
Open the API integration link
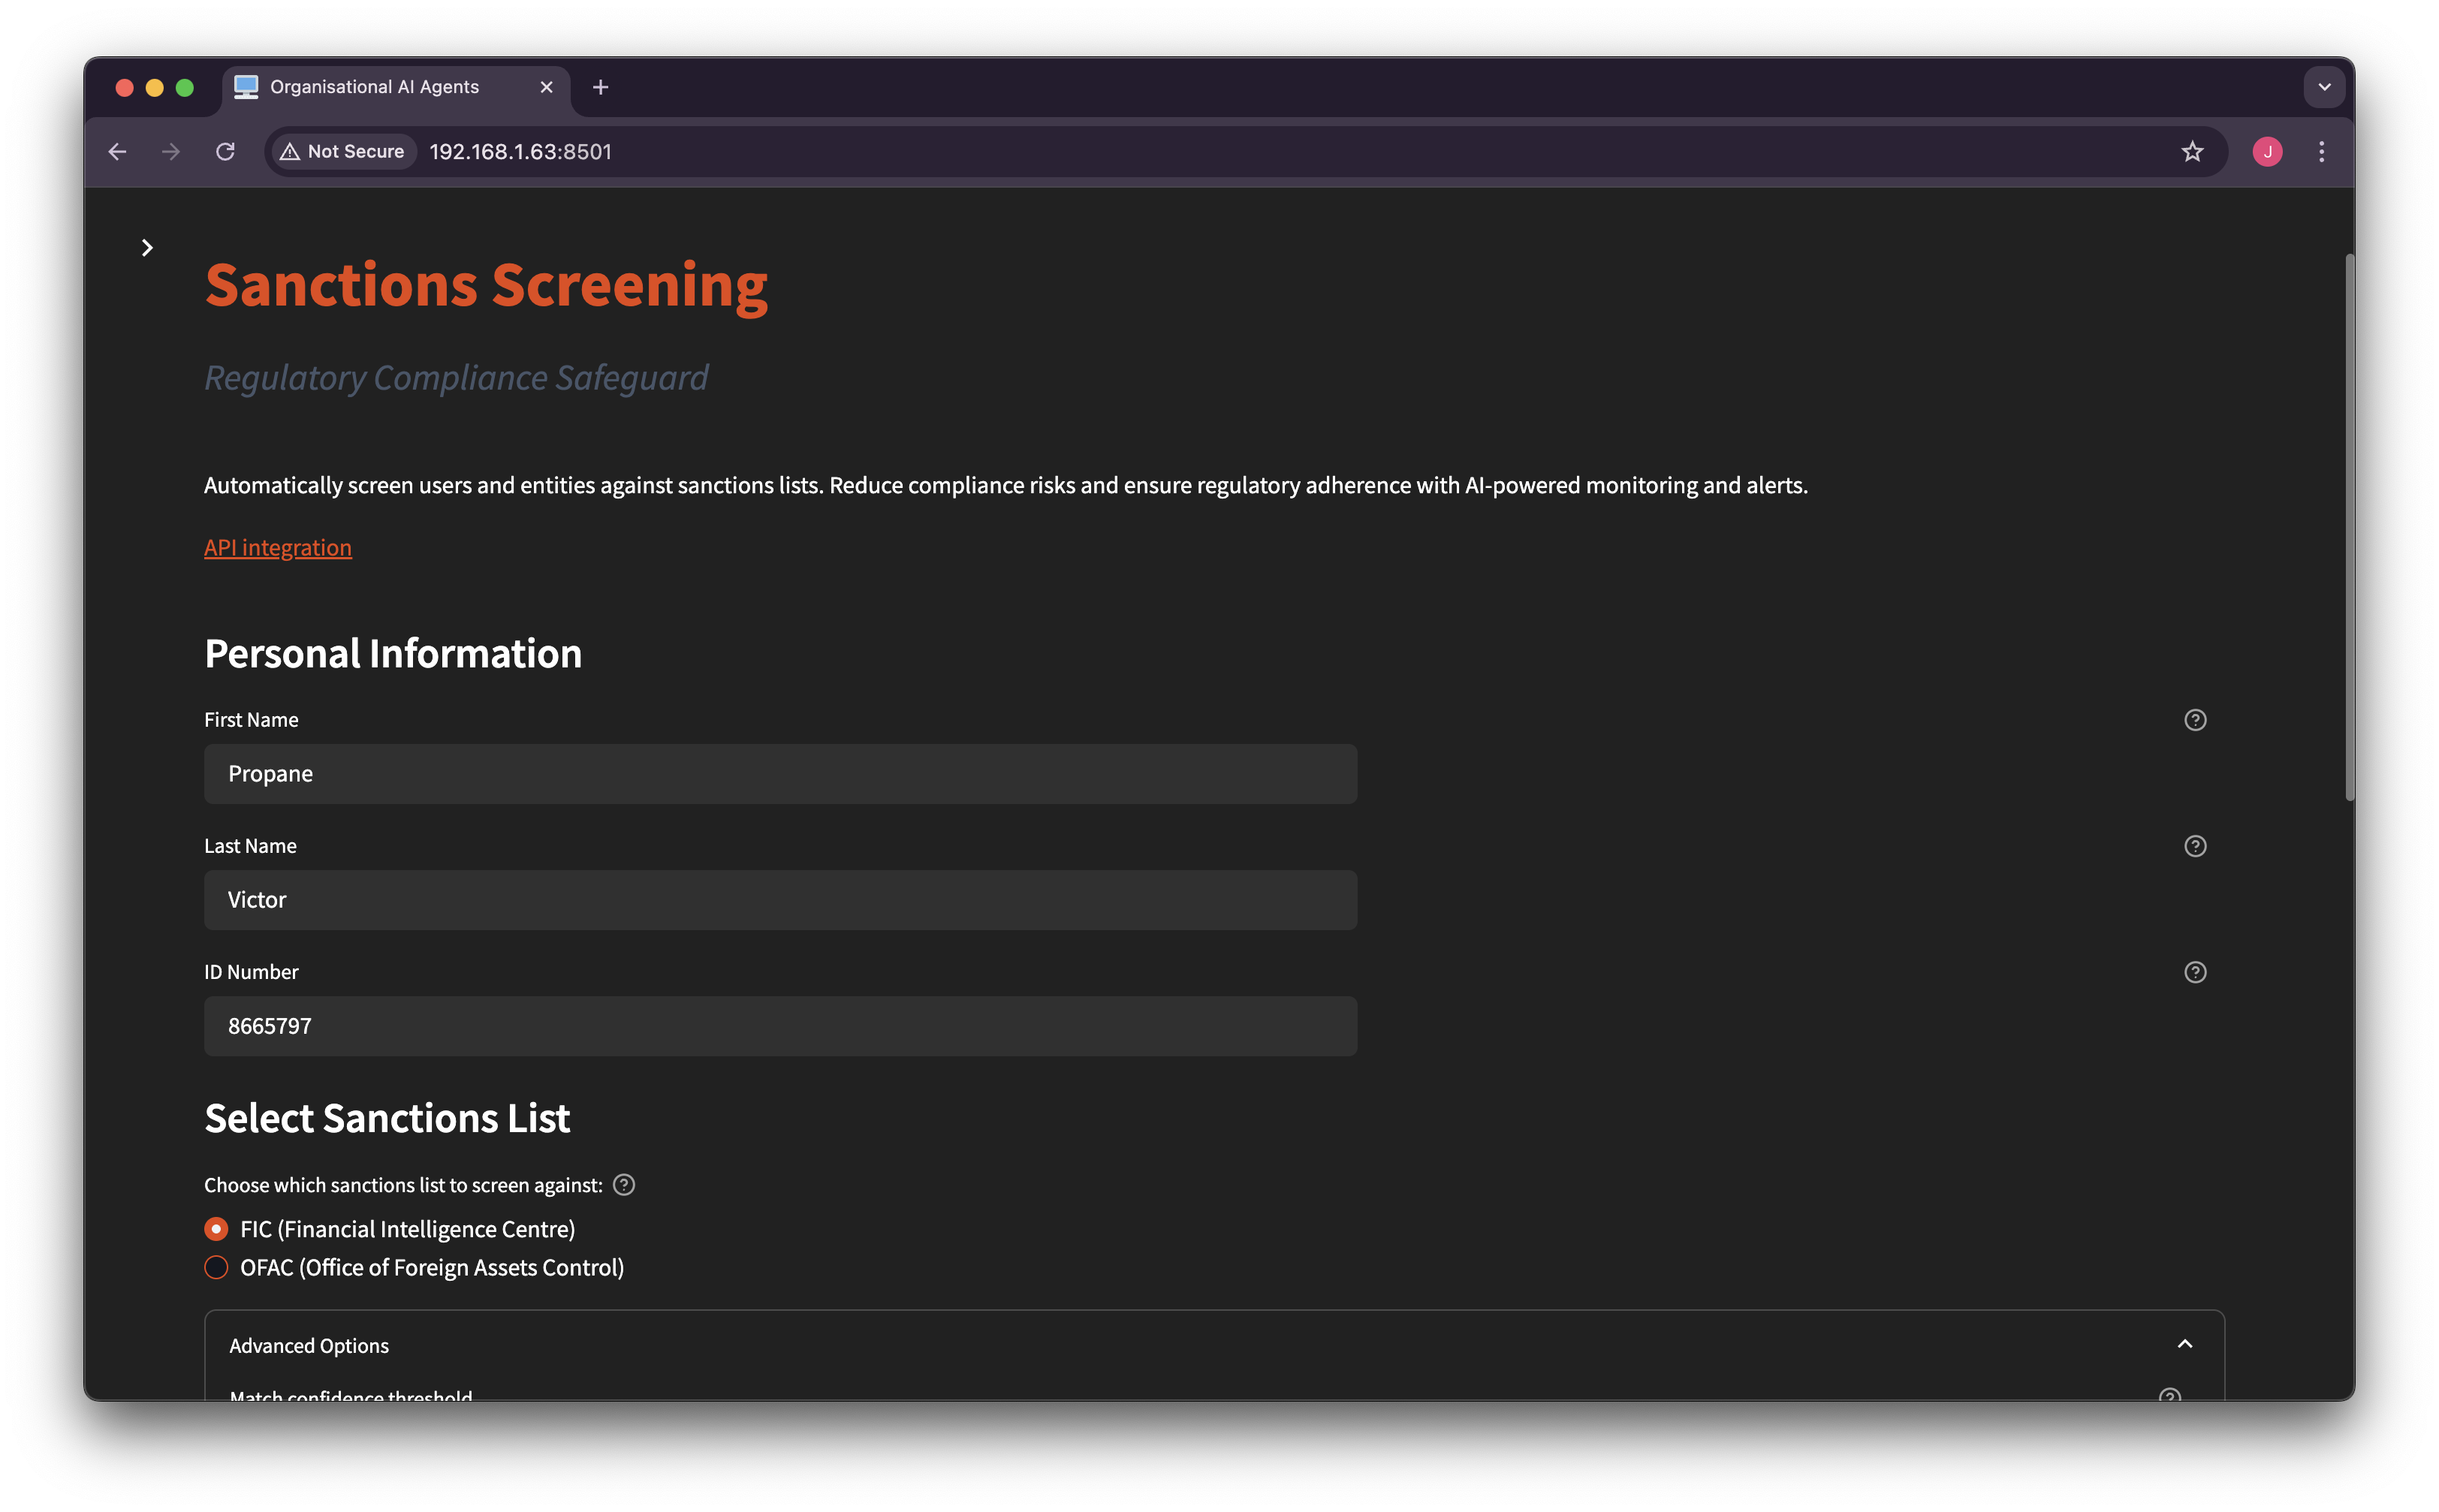click(277, 547)
